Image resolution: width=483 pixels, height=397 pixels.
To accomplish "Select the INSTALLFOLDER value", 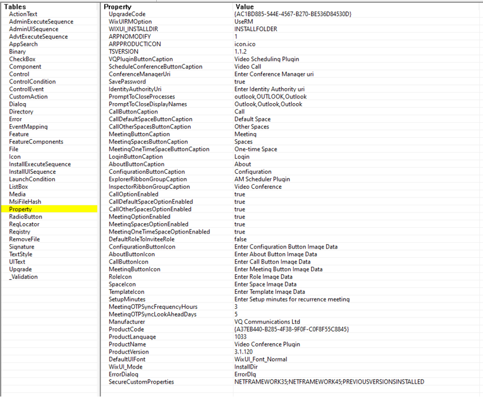I will click(x=255, y=29).
